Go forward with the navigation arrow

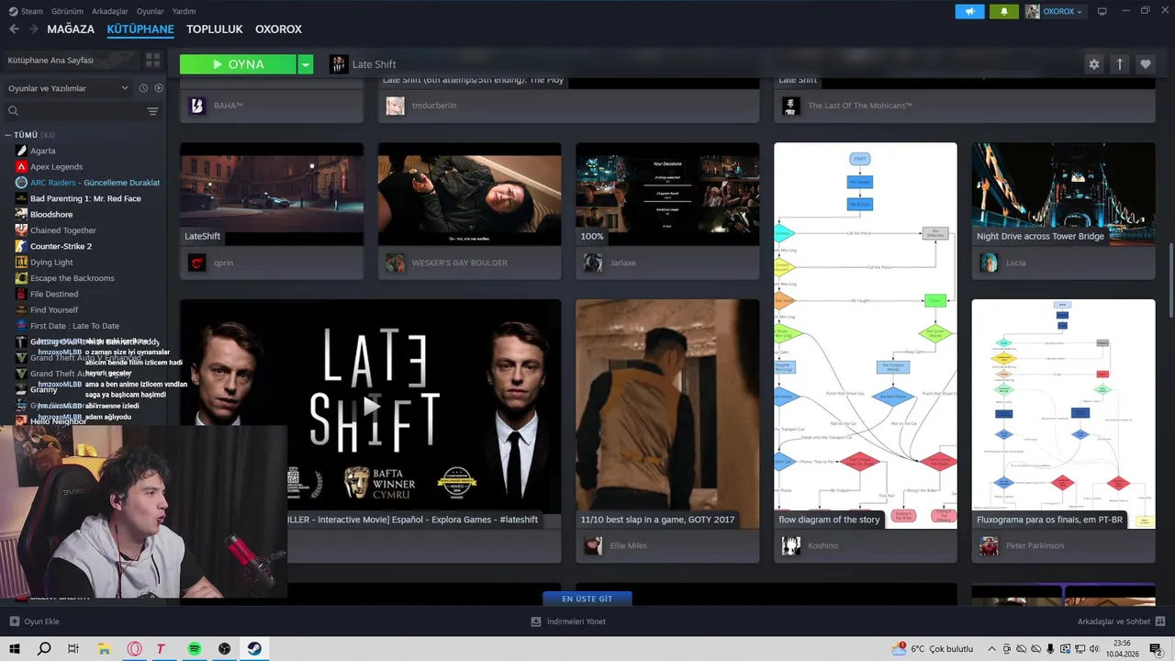click(x=33, y=29)
